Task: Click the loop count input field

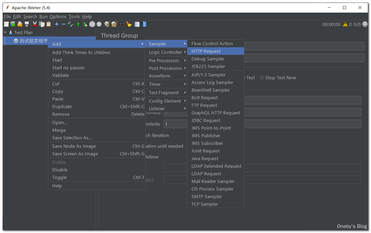Action: point(262,124)
